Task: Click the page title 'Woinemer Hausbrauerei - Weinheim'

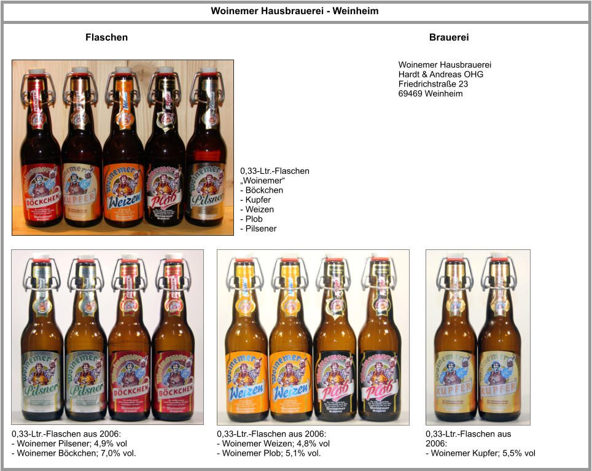Action: [295, 11]
